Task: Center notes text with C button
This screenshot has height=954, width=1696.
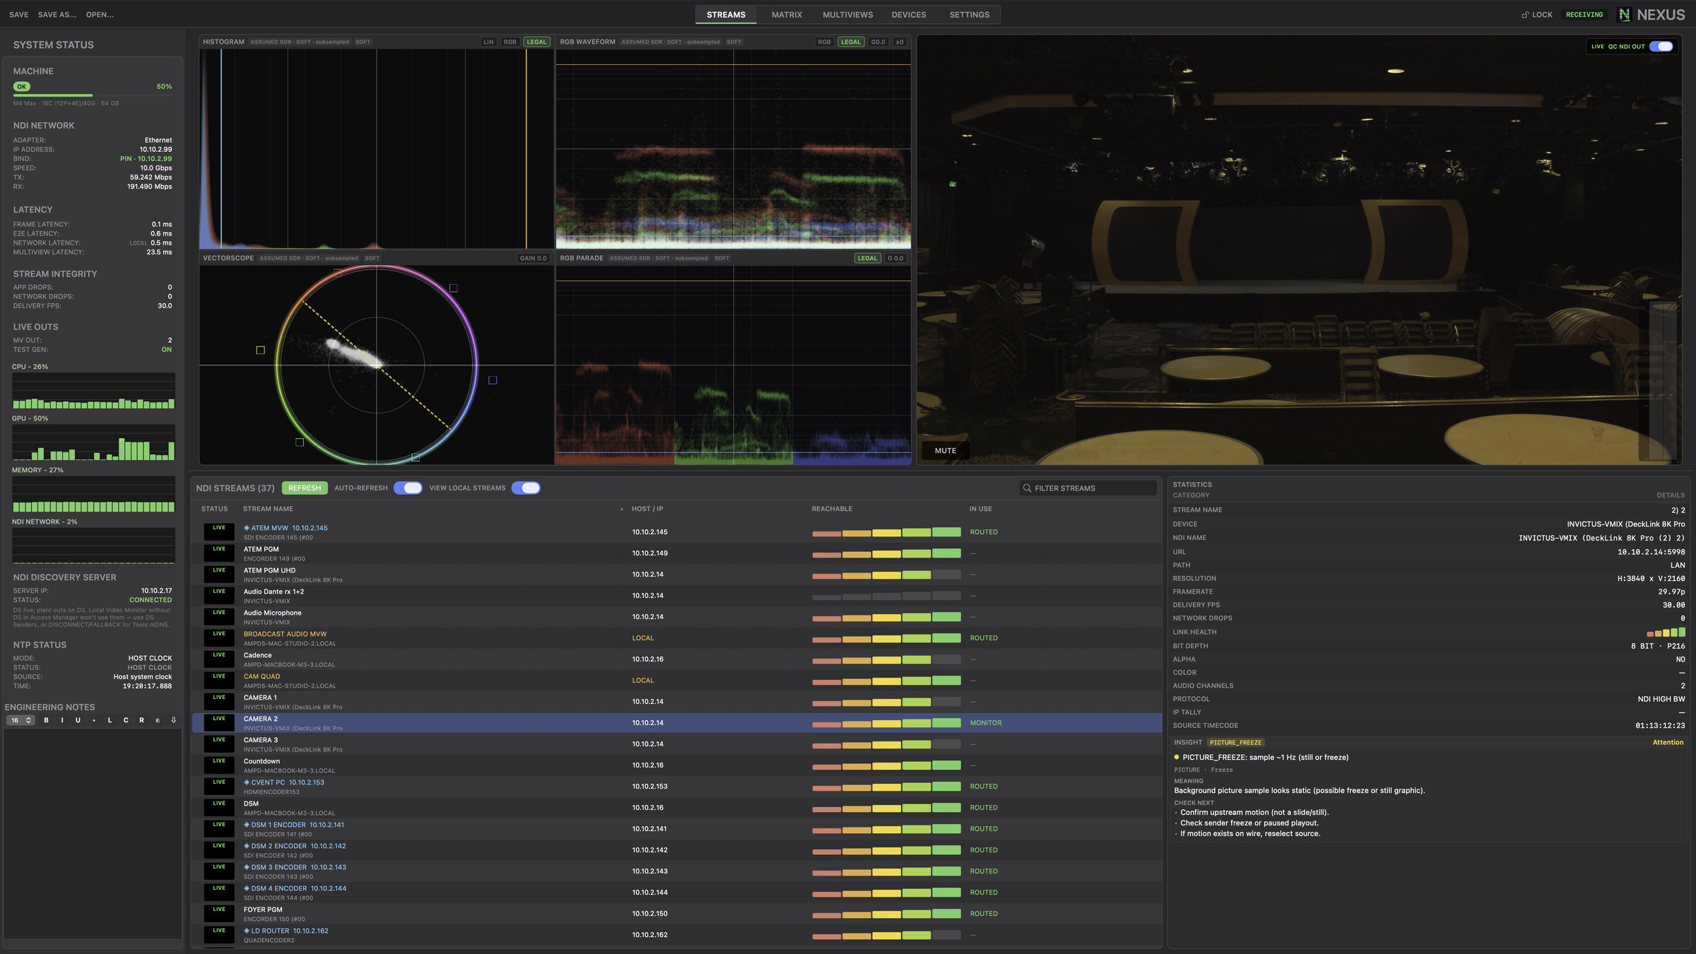Action: pos(126,720)
